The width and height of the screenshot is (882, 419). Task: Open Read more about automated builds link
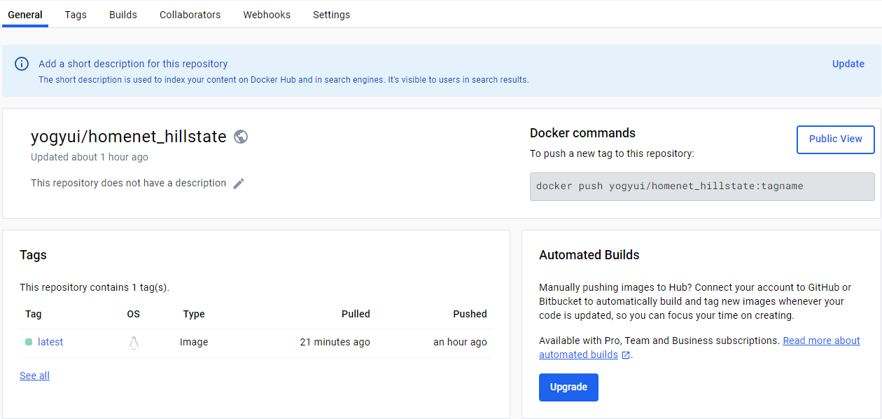coord(699,348)
